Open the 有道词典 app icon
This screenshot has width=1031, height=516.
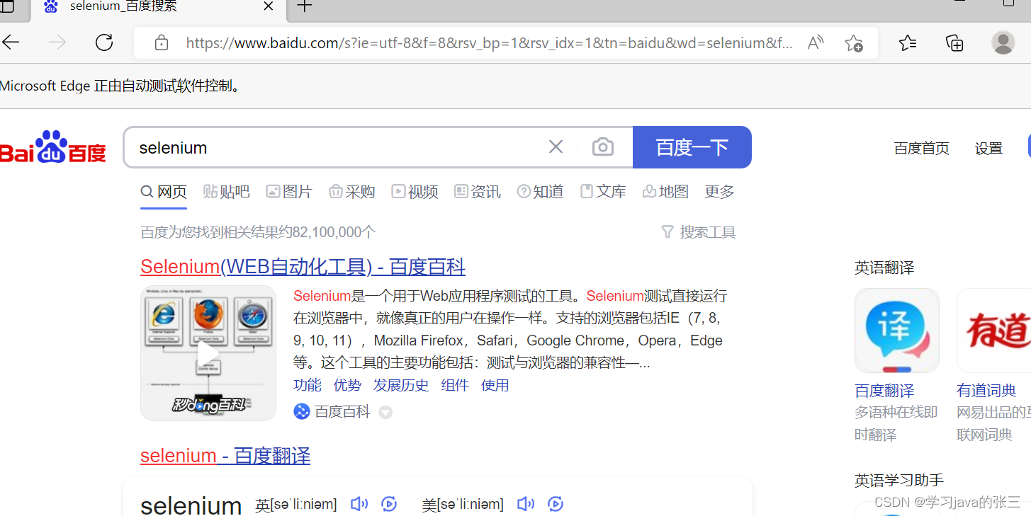click(994, 331)
